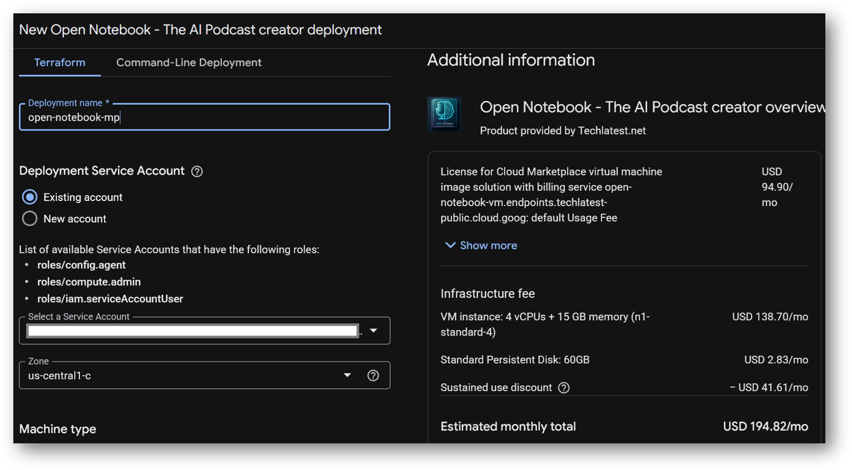
Task: Click the Infrastructure fee heading
Action: (488, 294)
